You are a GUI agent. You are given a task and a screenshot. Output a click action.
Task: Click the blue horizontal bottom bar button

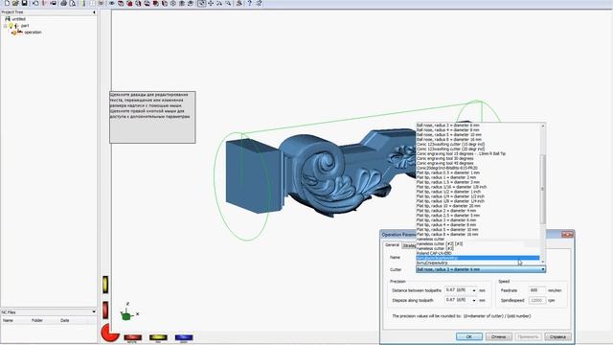pyautogui.click(x=184, y=337)
